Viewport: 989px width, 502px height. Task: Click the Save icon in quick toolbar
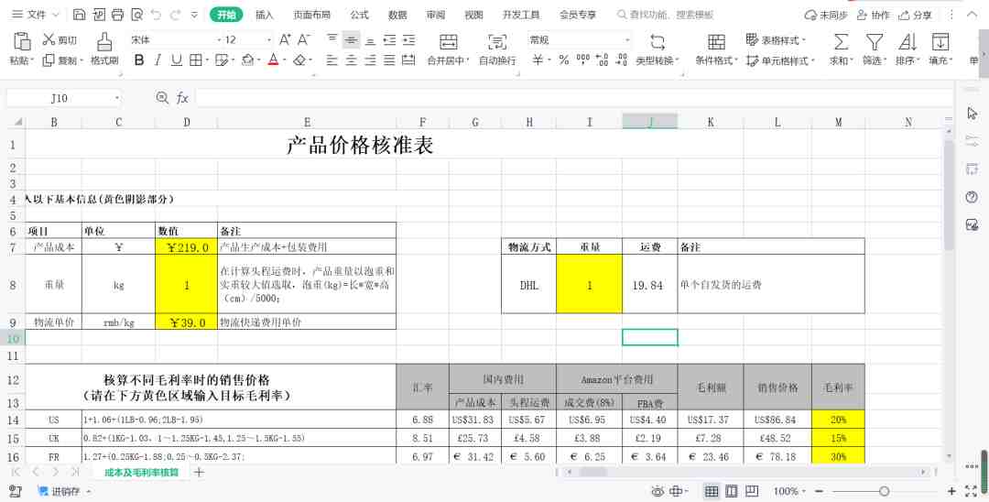(x=79, y=15)
